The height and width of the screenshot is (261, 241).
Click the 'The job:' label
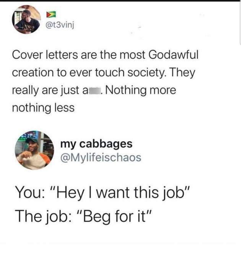[44, 216]
